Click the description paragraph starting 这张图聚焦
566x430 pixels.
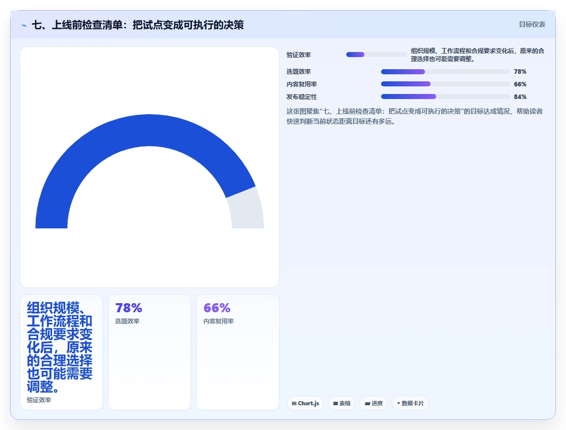pos(415,116)
